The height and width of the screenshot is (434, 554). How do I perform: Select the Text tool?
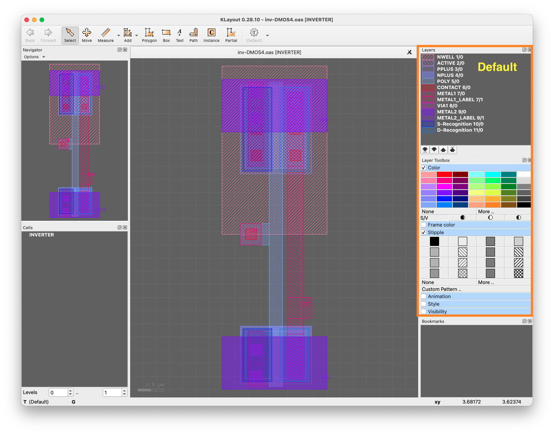click(x=179, y=35)
